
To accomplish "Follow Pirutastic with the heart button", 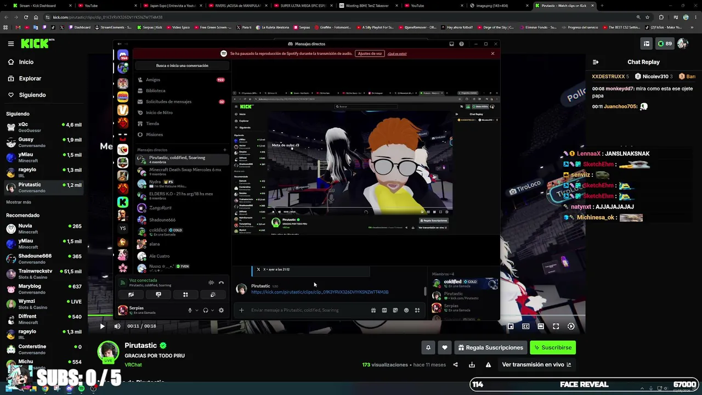I will [x=445, y=347].
